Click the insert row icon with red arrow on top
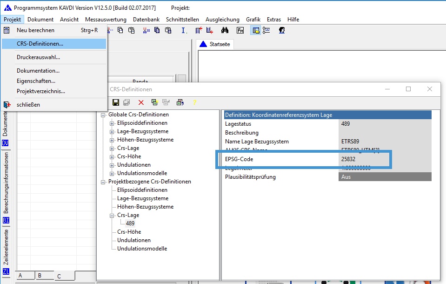Image resolution: width=446 pixels, height=284 pixels. [x=199, y=30]
